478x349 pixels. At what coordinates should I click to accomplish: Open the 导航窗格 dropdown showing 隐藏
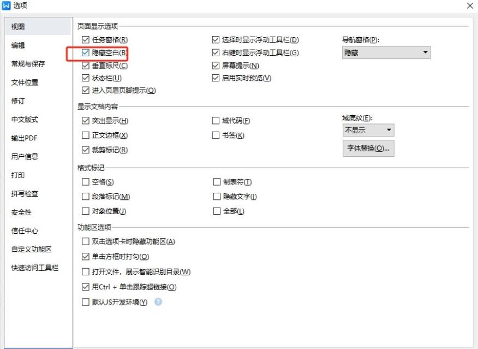click(386, 53)
